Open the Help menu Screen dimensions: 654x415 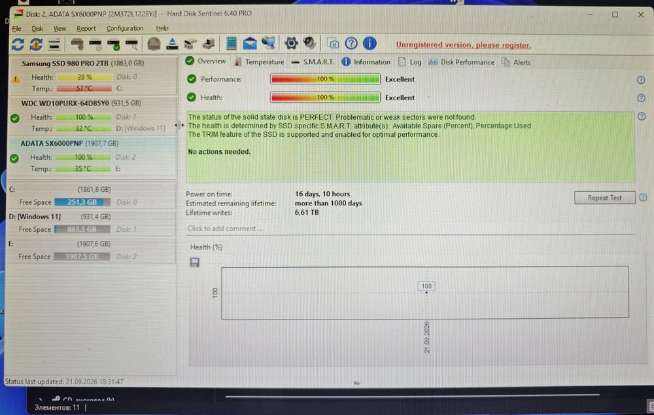(162, 28)
